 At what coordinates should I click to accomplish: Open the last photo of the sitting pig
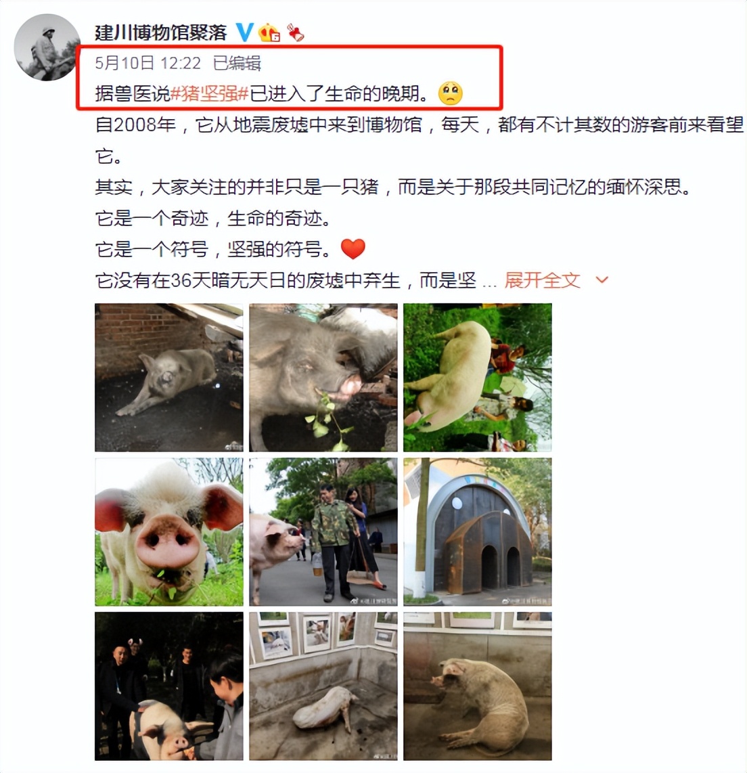pos(478,686)
